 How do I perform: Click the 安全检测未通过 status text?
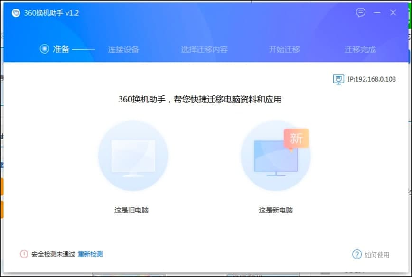pos(53,254)
